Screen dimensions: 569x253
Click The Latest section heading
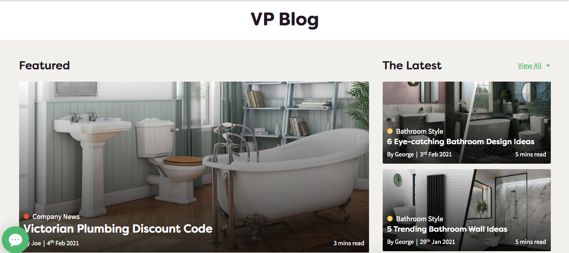(x=412, y=65)
